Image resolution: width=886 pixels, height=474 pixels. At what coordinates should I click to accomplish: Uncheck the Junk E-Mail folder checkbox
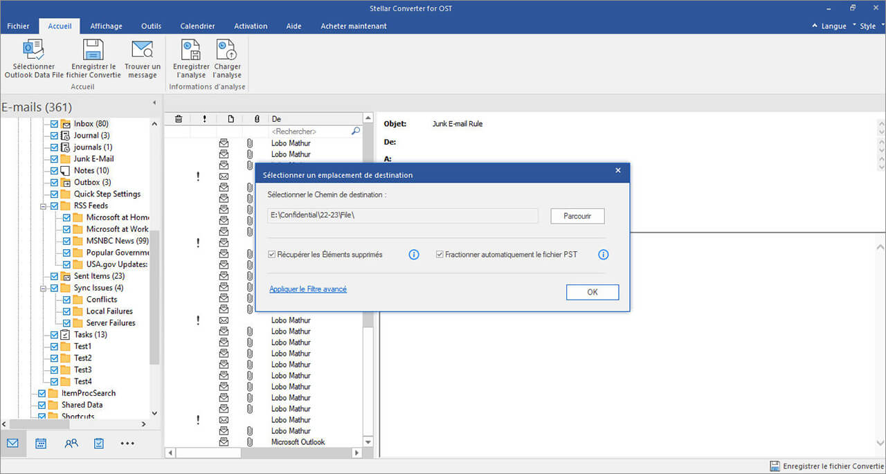click(54, 159)
